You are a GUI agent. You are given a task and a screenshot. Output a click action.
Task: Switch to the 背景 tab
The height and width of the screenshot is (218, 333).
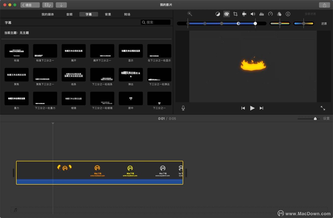point(108,14)
